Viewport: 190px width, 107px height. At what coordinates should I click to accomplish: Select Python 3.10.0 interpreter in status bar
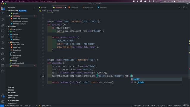pos(14,106)
